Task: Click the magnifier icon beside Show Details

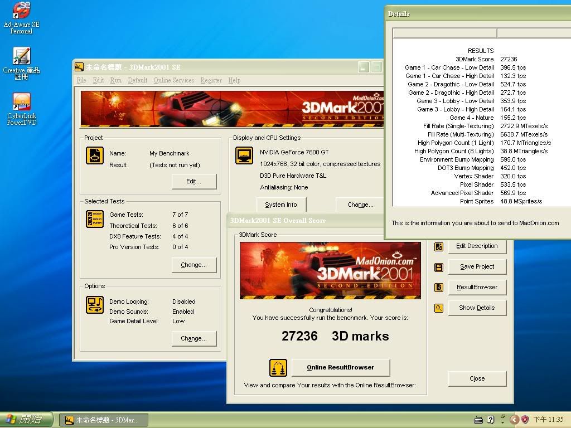Action: (439, 308)
